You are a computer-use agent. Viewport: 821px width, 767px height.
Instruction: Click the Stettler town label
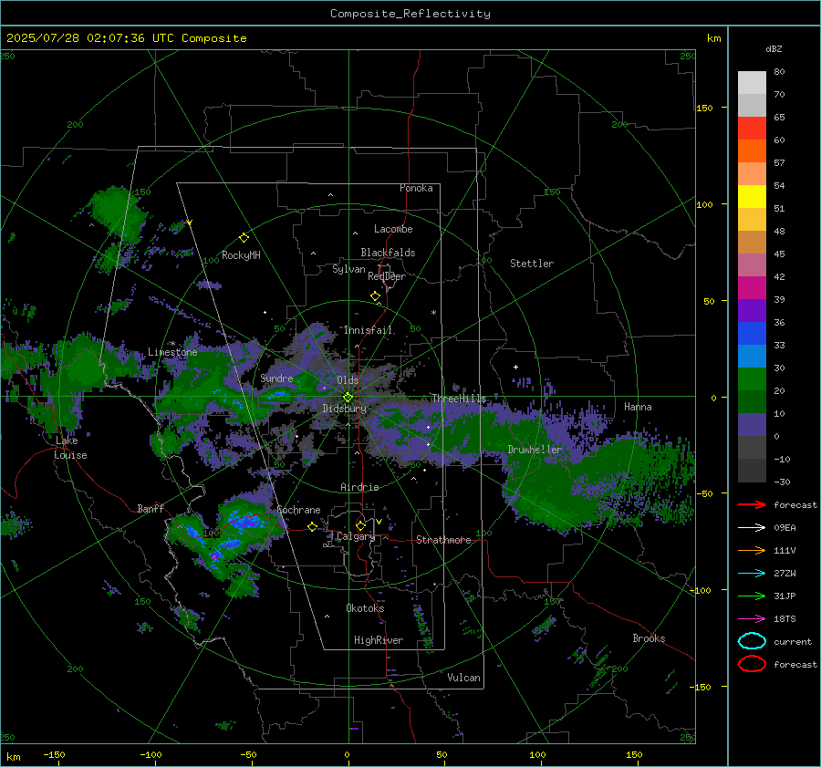532,264
